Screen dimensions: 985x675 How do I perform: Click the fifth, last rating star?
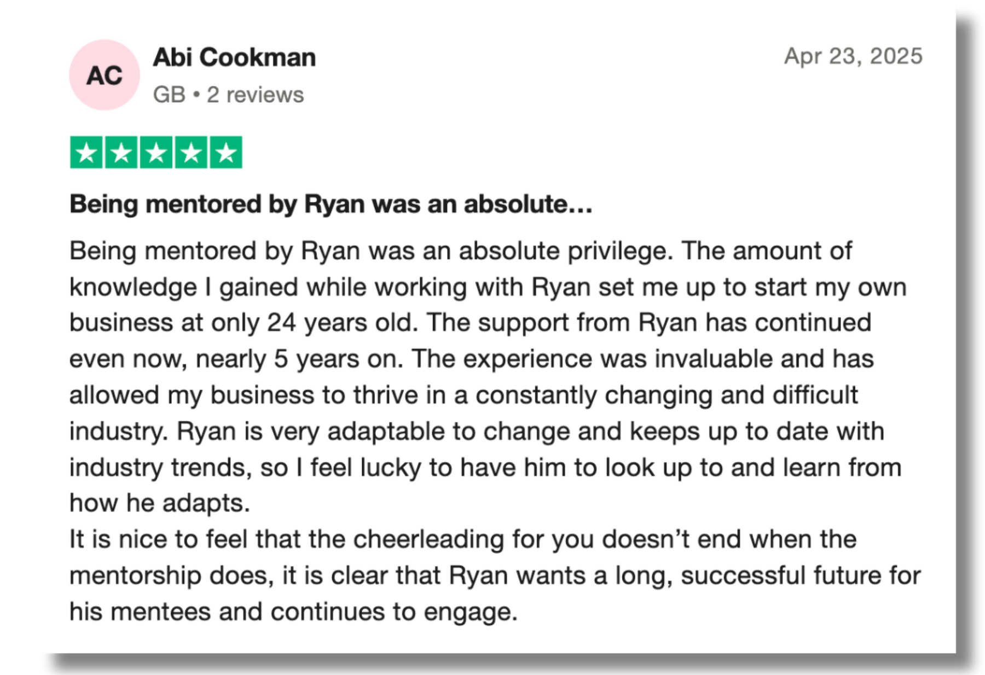[x=225, y=152]
